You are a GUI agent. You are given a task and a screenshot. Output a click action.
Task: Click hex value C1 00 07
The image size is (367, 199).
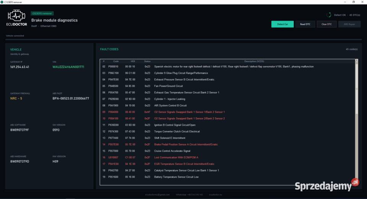(130, 157)
